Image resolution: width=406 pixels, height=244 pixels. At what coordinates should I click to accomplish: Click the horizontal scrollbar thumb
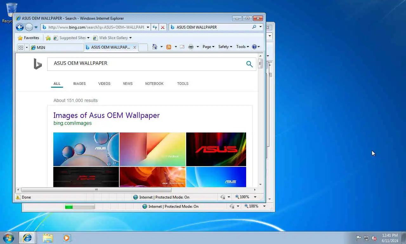[x=96, y=190]
